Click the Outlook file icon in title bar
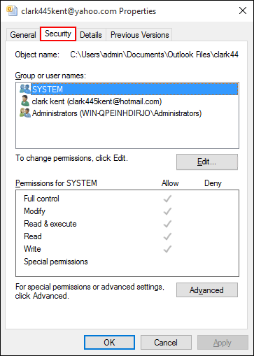Viewport: 254px width, 356px height. click(x=12, y=11)
